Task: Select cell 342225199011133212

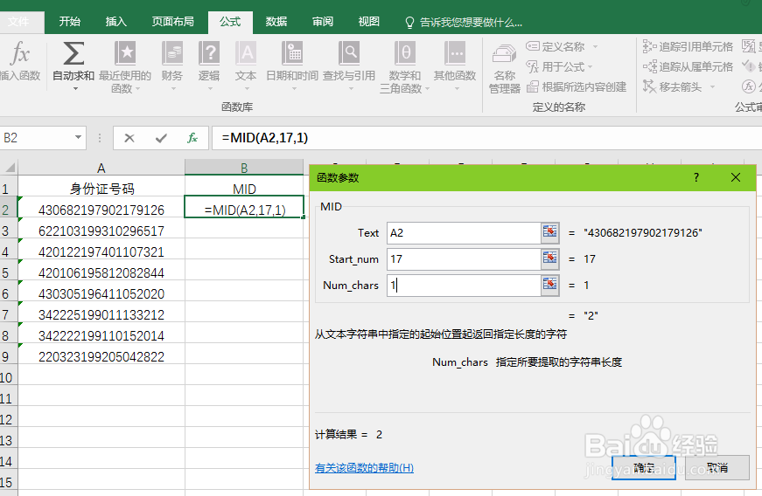Action: [101, 314]
